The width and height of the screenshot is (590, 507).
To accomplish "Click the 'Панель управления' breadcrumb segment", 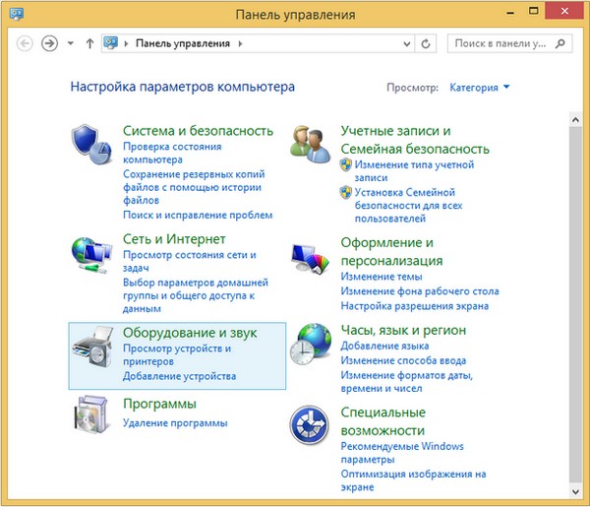I will pyautogui.click(x=183, y=43).
